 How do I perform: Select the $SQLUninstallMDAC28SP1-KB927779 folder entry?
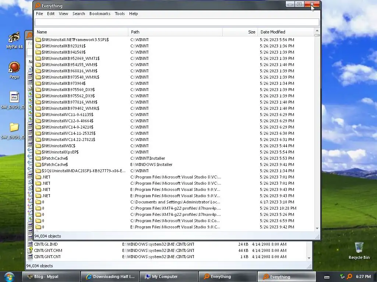(84, 171)
